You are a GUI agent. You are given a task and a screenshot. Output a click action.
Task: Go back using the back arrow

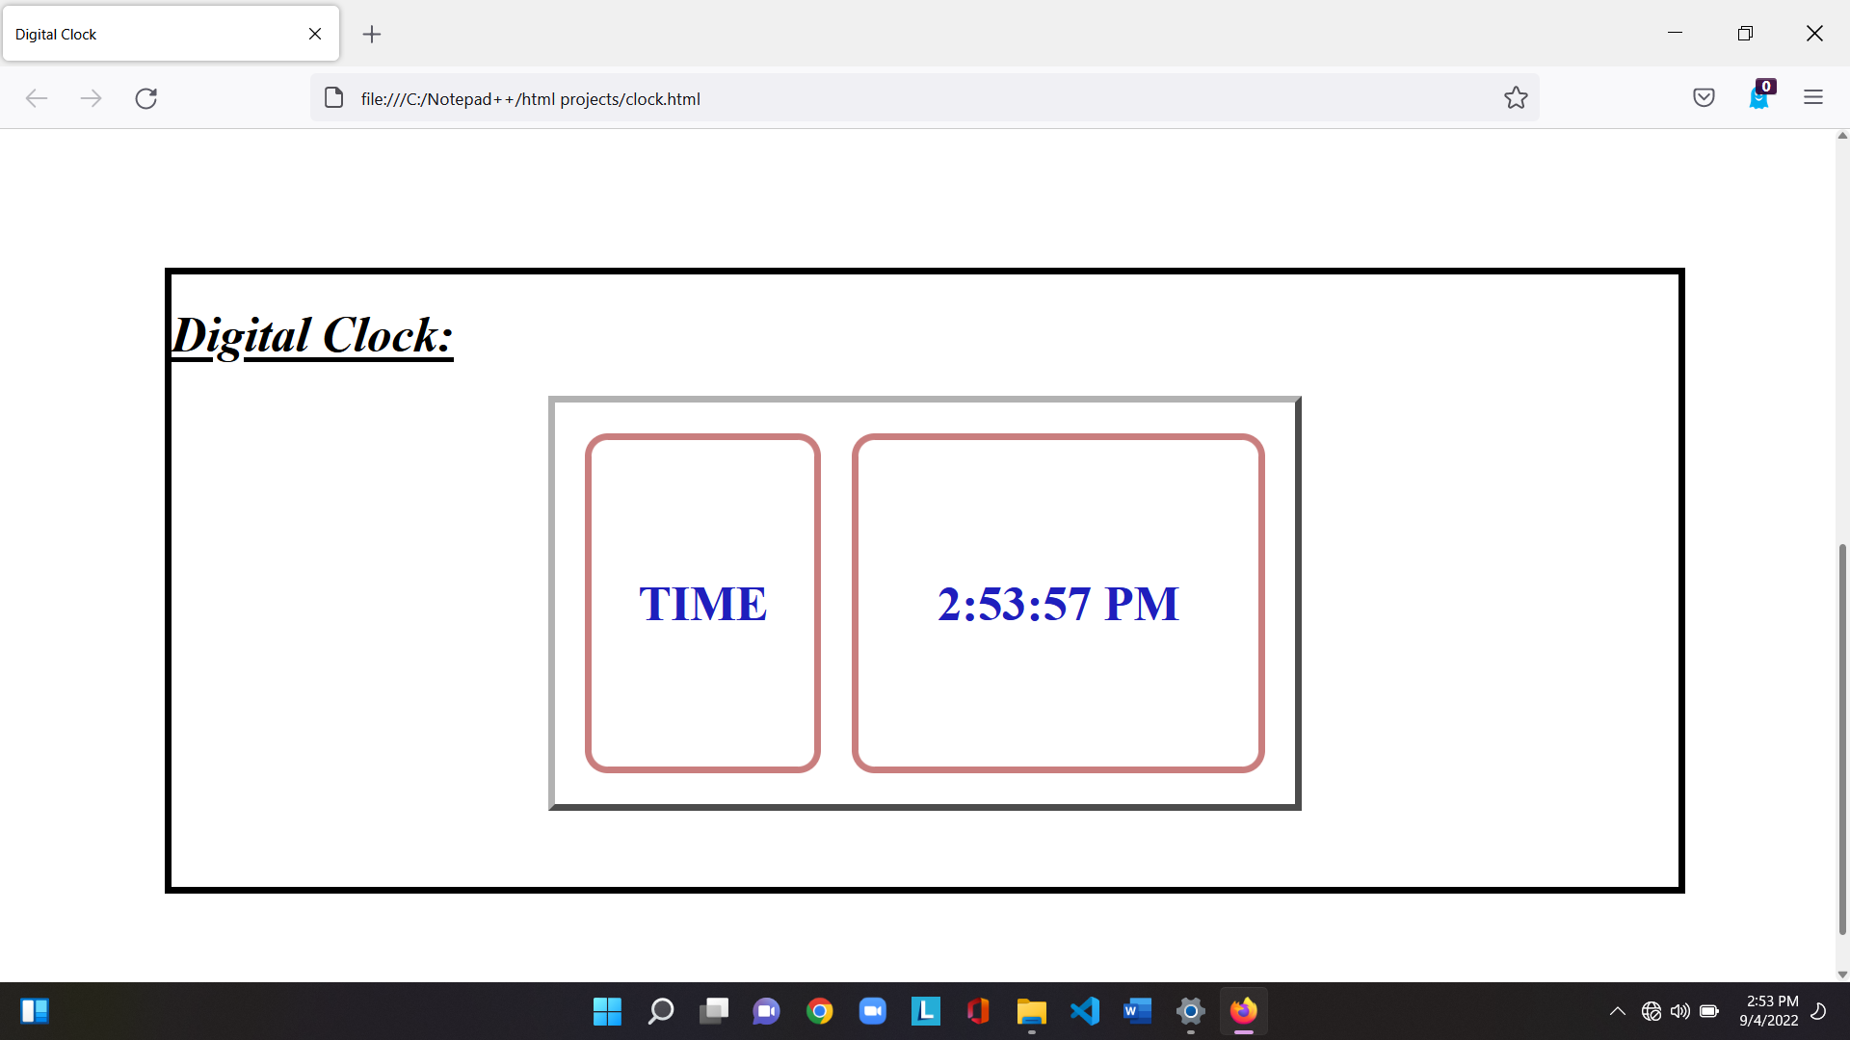pyautogui.click(x=37, y=98)
